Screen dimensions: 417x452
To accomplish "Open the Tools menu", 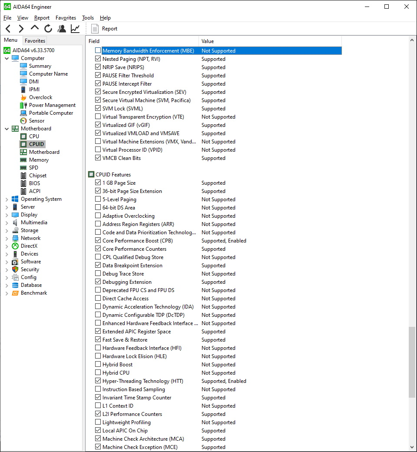I will click(x=88, y=17).
